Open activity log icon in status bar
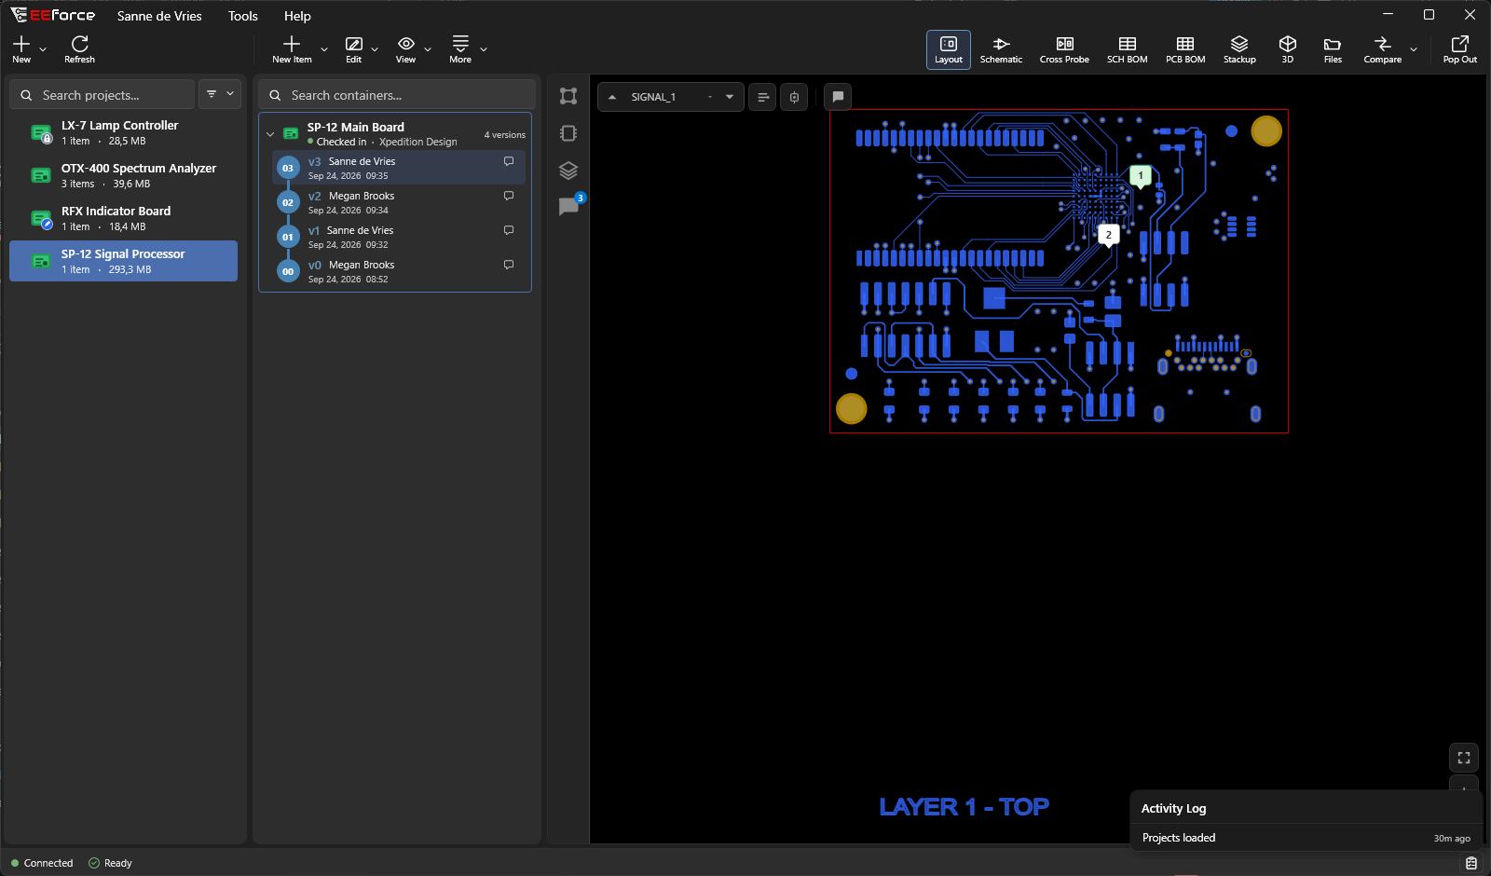The width and height of the screenshot is (1491, 876). 1471,863
